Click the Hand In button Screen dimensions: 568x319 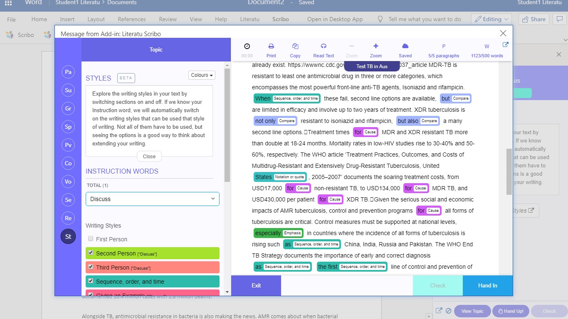click(x=488, y=285)
